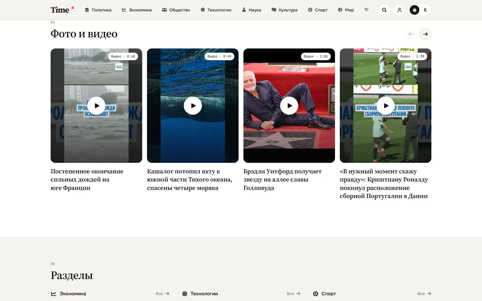Open the Экономика menu item
This screenshot has height=301, width=482.
137,10
